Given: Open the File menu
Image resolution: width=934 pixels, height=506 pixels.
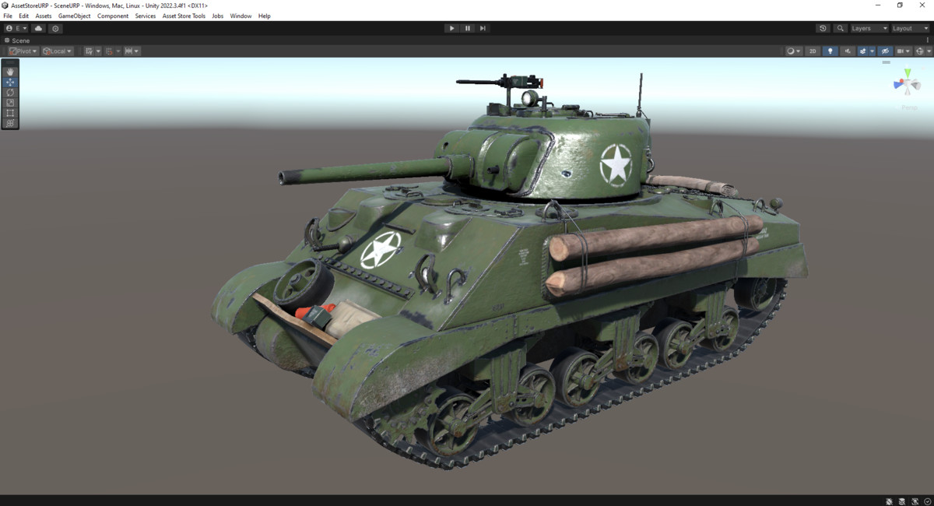Looking at the screenshot, I should 8,16.
